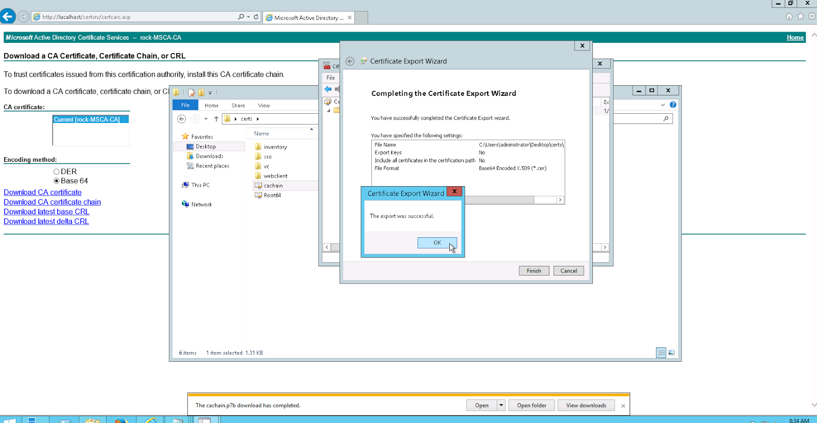Open File menu in certificate console window
The image size is (817, 423).
click(x=331, y=78)
